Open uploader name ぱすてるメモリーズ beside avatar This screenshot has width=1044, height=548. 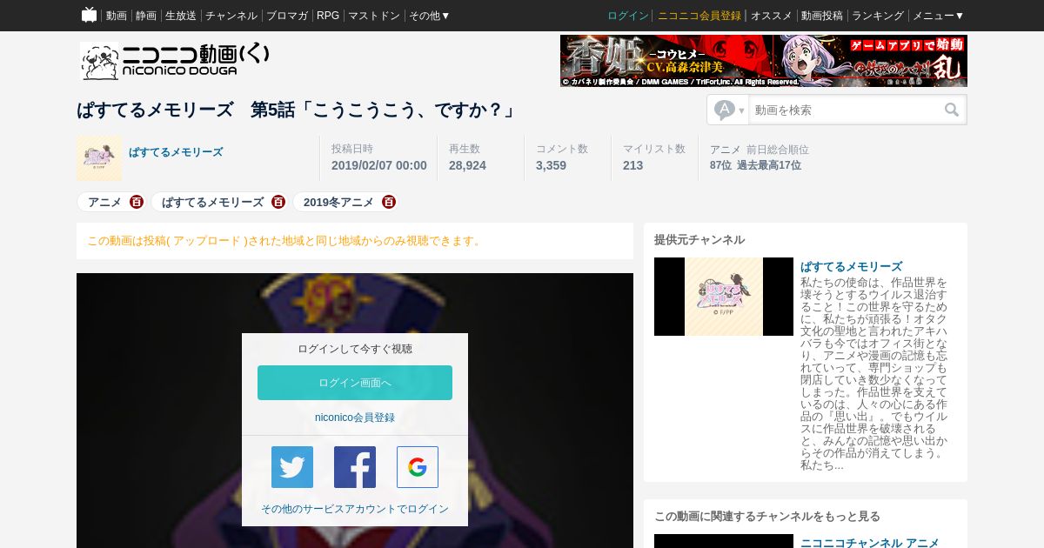pos(176,152)
